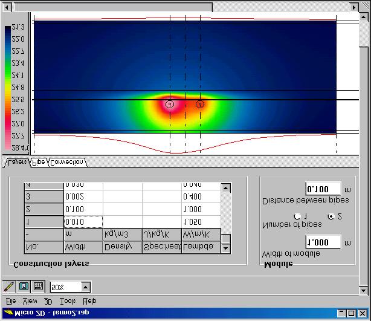Click the Micro 2D app icon in title bar

(x=8, y=313)
